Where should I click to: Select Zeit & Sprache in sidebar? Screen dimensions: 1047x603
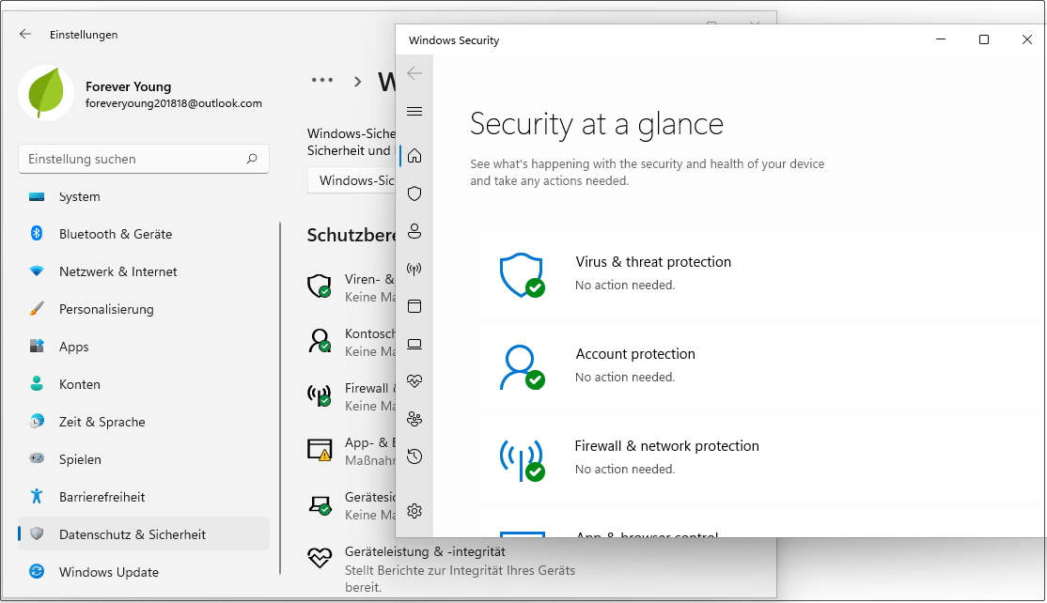coord(144,422)
